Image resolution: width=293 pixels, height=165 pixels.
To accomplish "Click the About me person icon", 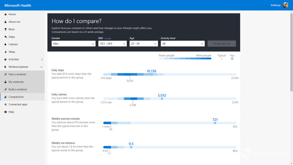I will (5, 22).
